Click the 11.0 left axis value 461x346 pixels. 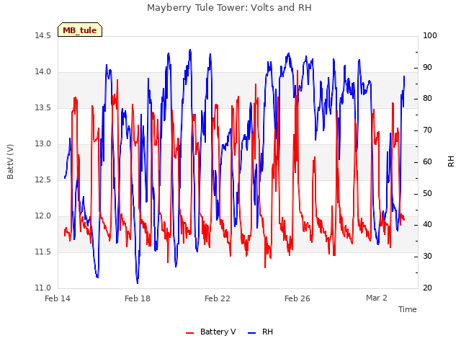click(x=42, y=288)
